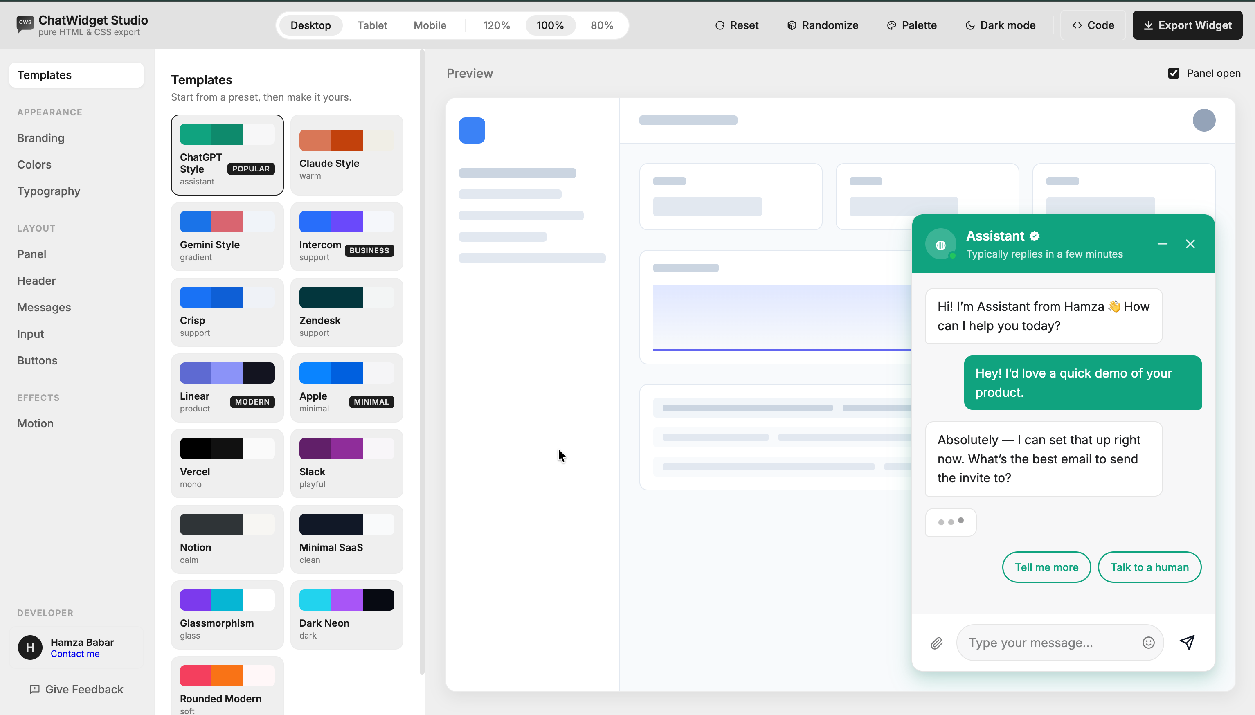The image size is (1255, 715).
Task: Pick the Glassmorphism template card
Action: [x=227, y=615]
